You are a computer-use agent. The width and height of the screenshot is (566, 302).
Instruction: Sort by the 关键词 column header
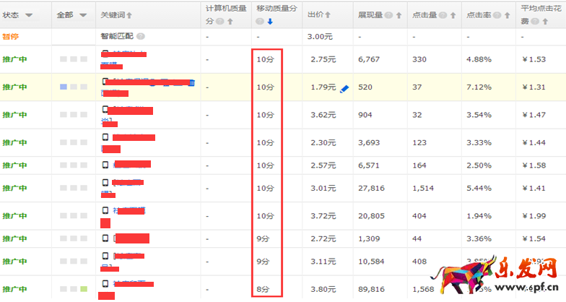[129, 14]
